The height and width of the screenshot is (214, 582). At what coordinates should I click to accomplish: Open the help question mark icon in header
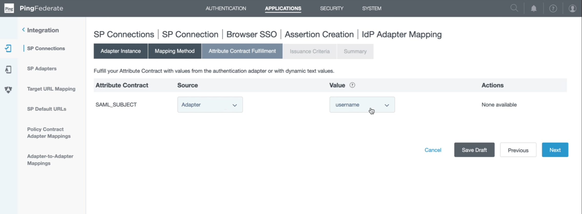(x=553, y=8)
